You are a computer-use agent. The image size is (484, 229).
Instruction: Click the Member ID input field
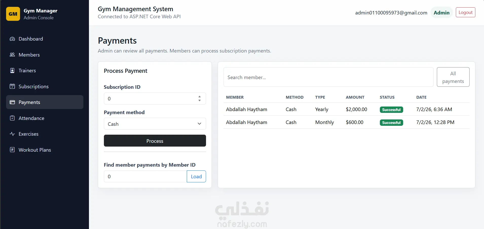145,177
